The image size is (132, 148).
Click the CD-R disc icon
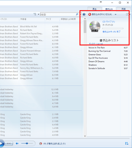[95, 26]
